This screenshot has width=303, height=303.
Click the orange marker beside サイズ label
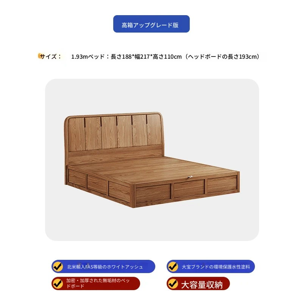point(40,56)
